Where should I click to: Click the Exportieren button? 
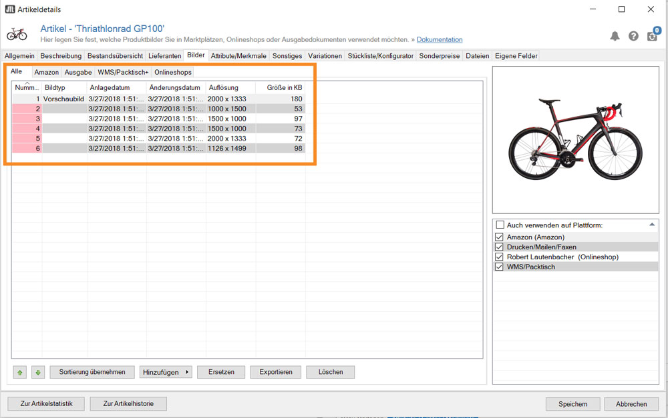[x=276, y=372]
